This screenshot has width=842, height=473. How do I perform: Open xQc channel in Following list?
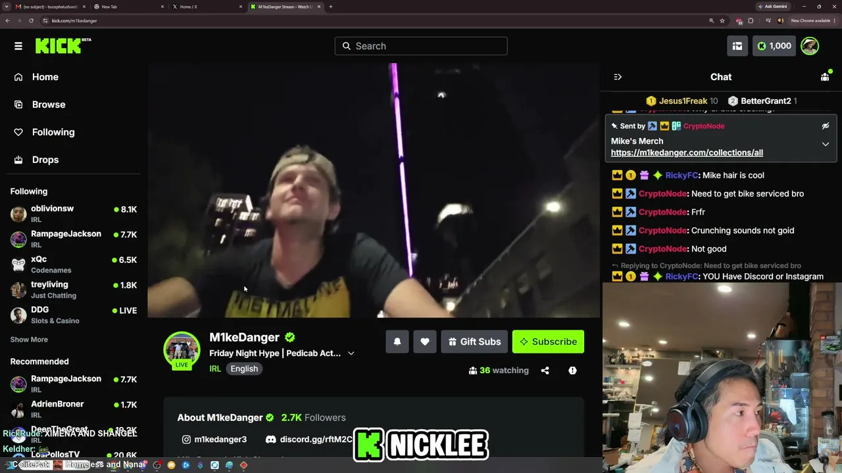[x=74, y=264]
